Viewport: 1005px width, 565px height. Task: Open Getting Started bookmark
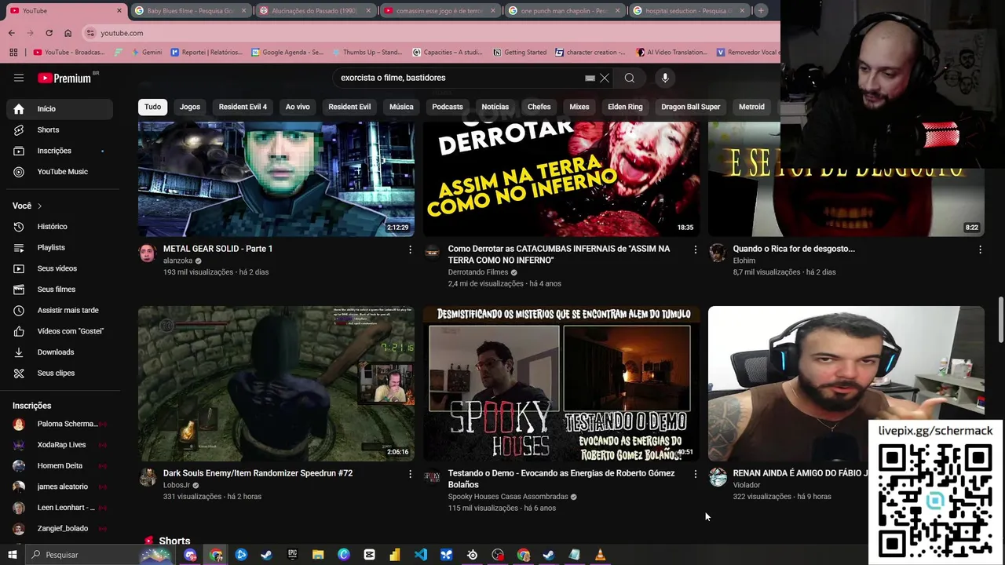coord(520,53)
